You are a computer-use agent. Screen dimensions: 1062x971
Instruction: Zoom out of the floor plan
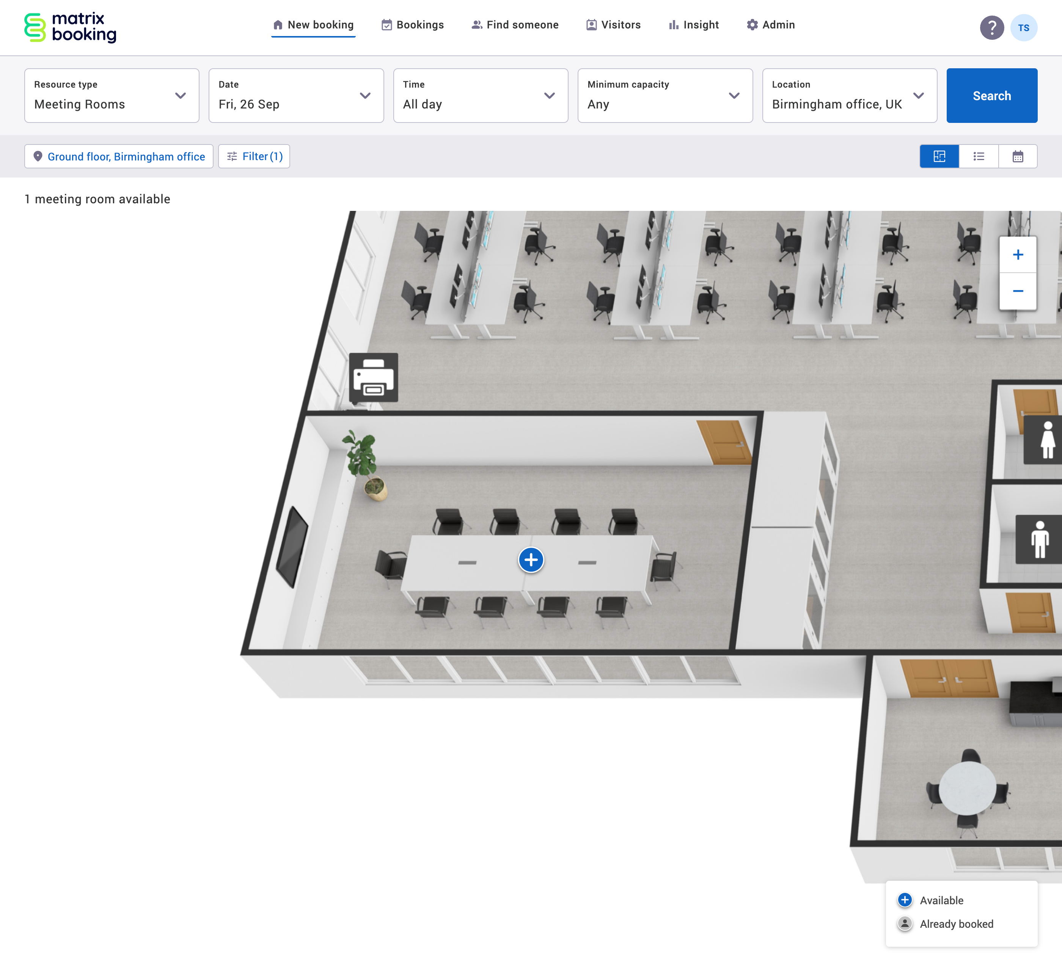point(1018,291)
